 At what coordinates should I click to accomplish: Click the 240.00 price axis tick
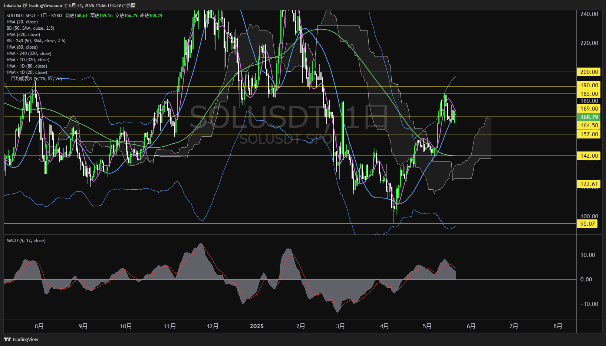(589, 14)
